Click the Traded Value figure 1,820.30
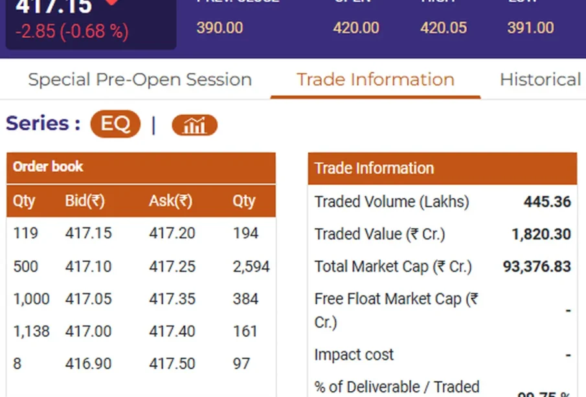Viewport: 586px width, 397px height. click(x=541, y=234)
